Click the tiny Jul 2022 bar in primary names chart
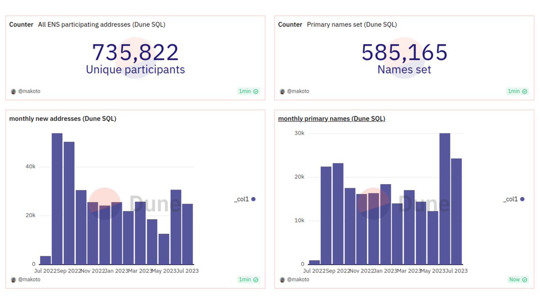The height and width of the screenshot is (303, 540). (314, 262)
